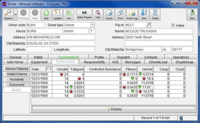This screenshot has width=200, height=123.
Task: Open the Update toolbar icon
Action: coord(57,15)
